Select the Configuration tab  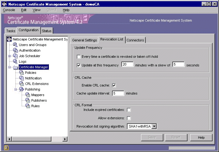28,30
